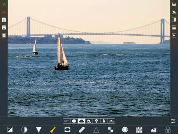Open the Vignette tool
The height and width of the screenshot is (134, 178).
67,130
